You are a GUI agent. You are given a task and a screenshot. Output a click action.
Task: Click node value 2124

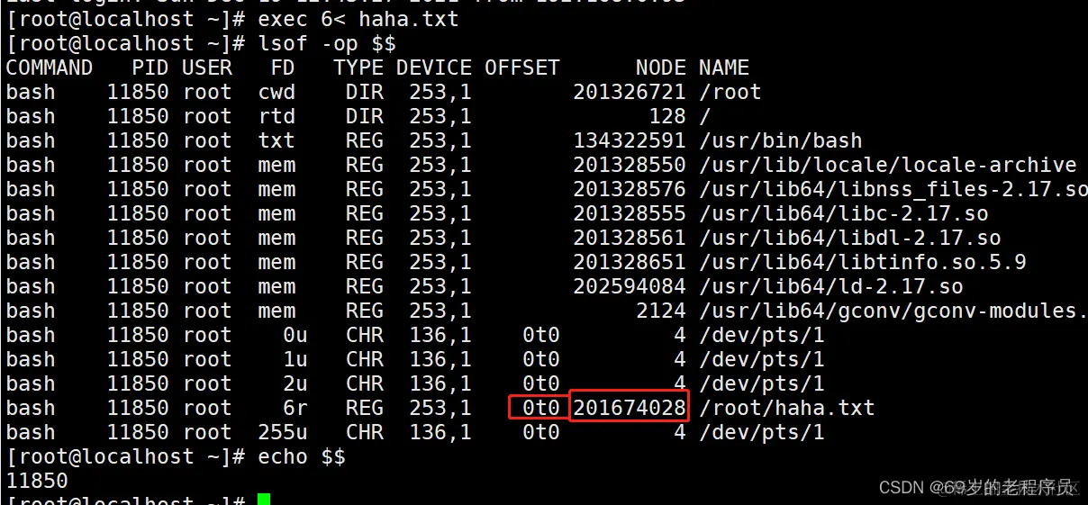click(x=661, y=311)
